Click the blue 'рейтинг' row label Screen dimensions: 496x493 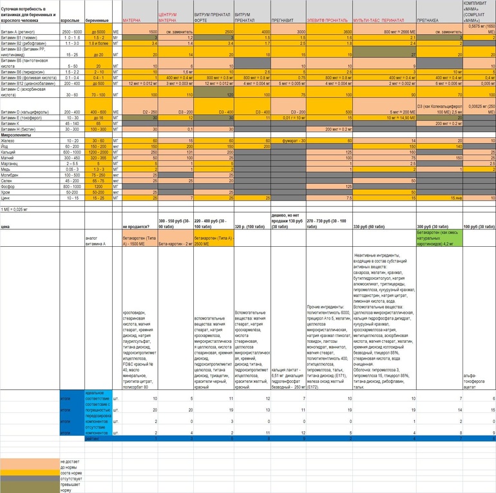click(98, 439)
